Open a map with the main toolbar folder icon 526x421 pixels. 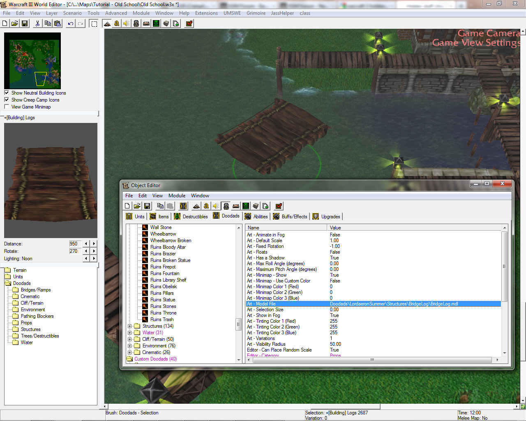click(15, 23)
